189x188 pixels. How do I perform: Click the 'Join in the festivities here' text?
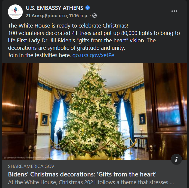tap(39, 55)
